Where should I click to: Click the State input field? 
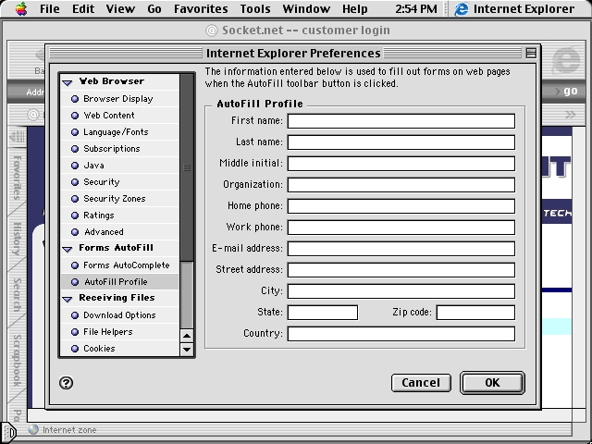point(323,313)
